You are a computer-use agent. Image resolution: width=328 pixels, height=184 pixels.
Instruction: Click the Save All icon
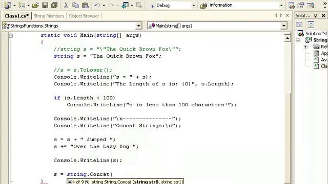tap(54, 5)
